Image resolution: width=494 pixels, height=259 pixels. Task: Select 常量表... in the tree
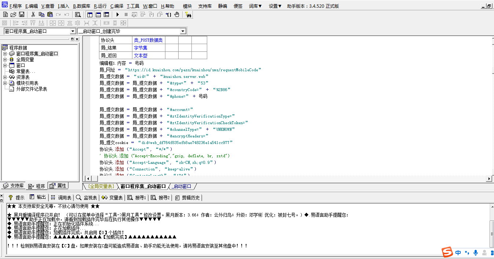26,71
